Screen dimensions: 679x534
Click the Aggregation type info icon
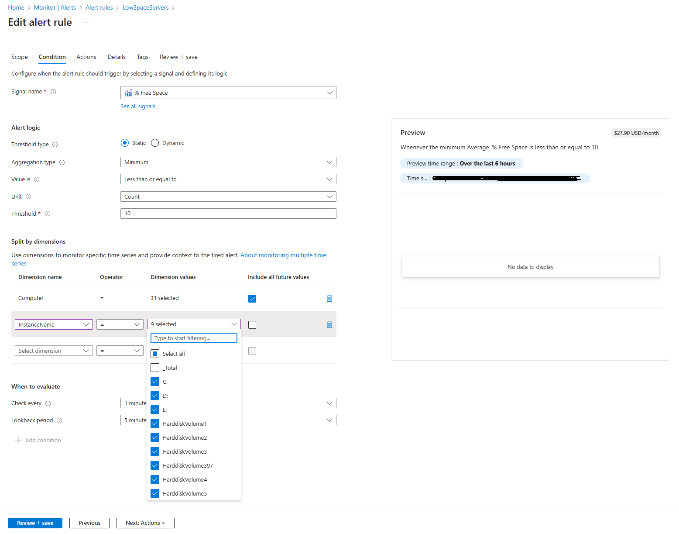[x=62, y=162]
